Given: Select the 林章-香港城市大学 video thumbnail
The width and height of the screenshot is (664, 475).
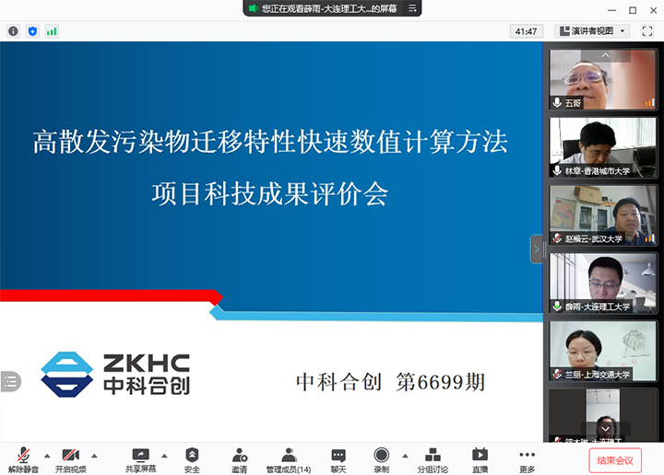Looking at the screenshot, I should tap(602, 147).
